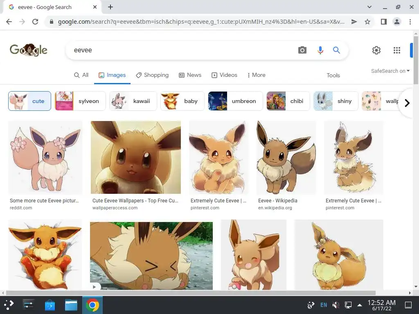419x314 pixels.
Task: Expand hidden system tray icons
Action: (360, 305)
